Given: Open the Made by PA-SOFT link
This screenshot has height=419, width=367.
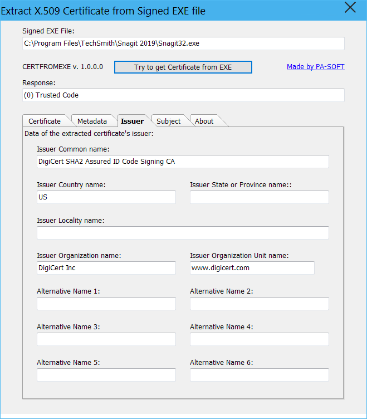Looking at the screenshot, I should coord(315,67).
